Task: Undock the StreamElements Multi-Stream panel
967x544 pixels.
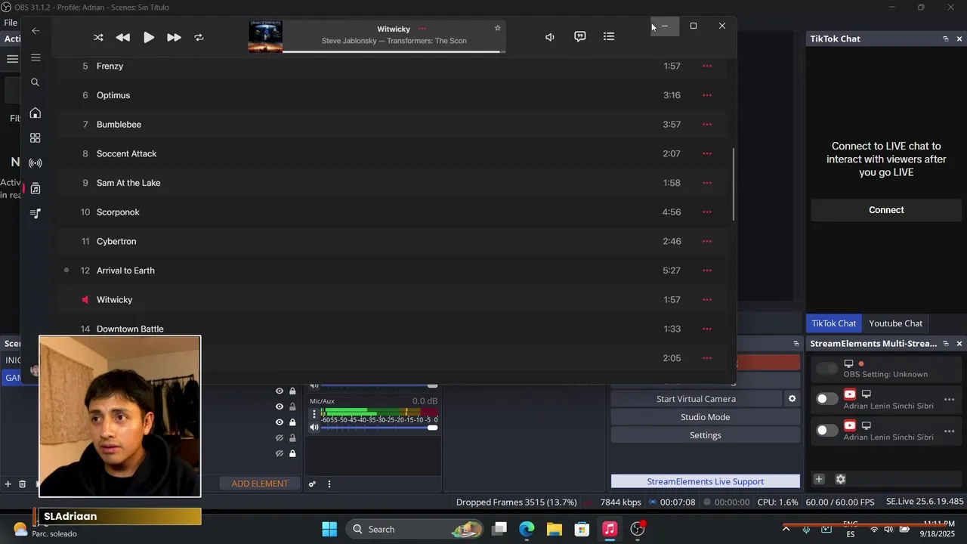Action: 946,344
